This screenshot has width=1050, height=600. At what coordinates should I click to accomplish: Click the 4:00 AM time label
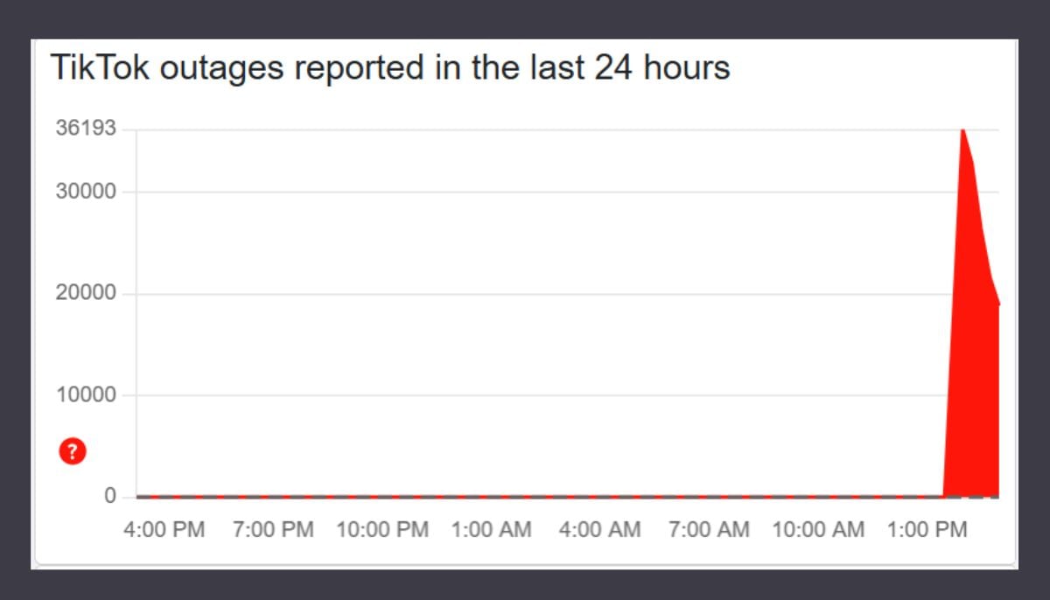point(600,530)
